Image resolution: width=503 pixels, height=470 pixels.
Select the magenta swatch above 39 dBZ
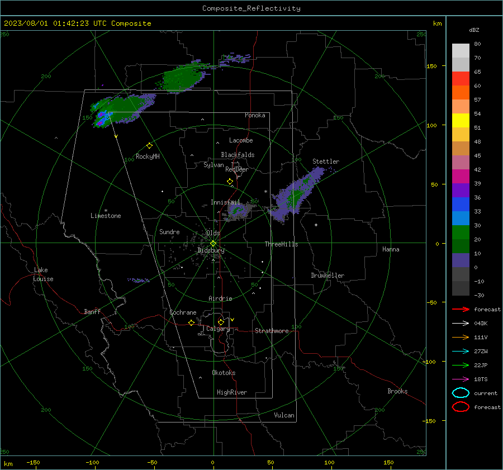[461, 177]
